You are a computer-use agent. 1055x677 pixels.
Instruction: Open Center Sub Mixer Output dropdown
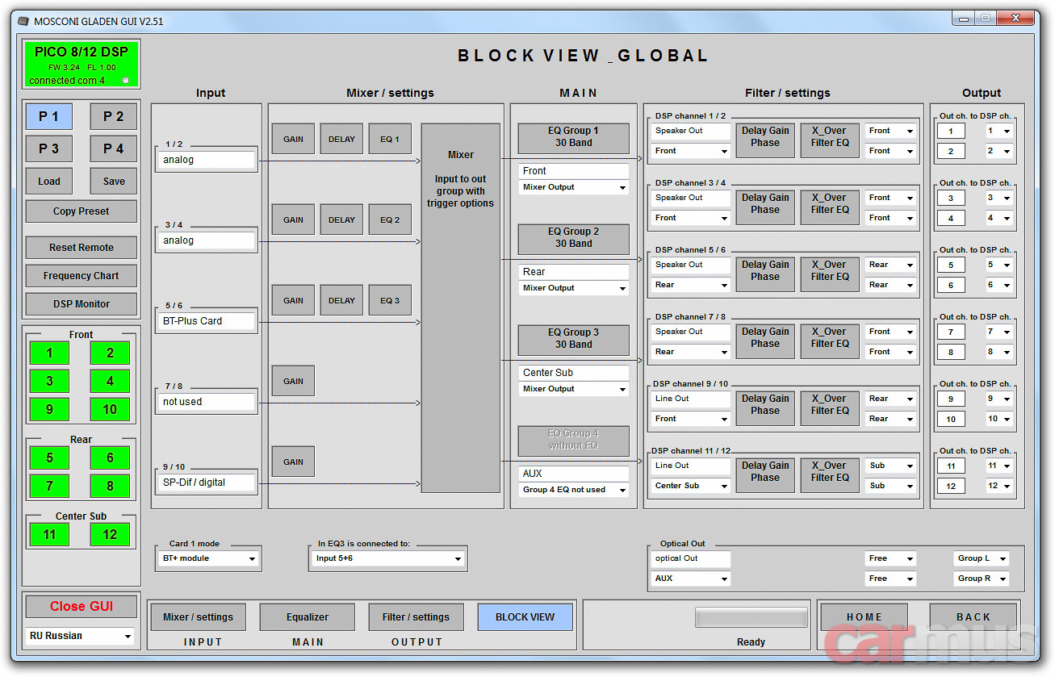pos(574,389)
